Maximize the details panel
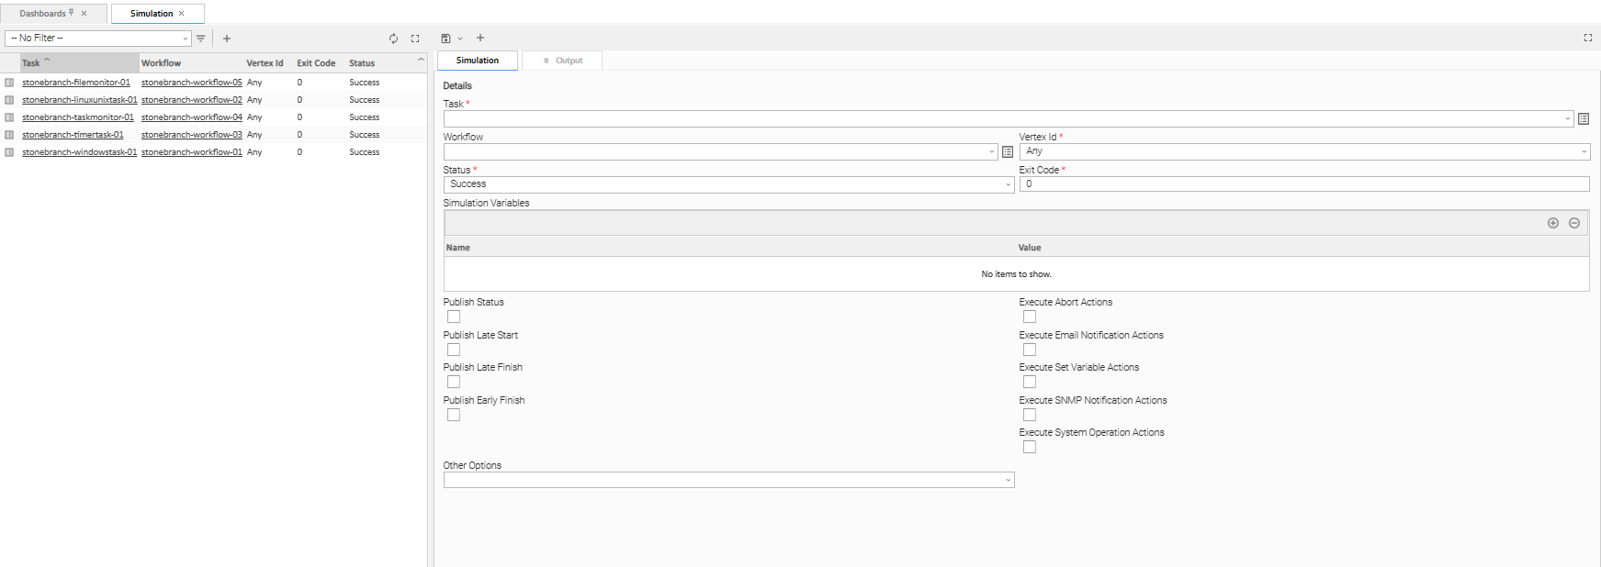The image size is (1601, 567). pyautogui.click(x=1588, y=38)
